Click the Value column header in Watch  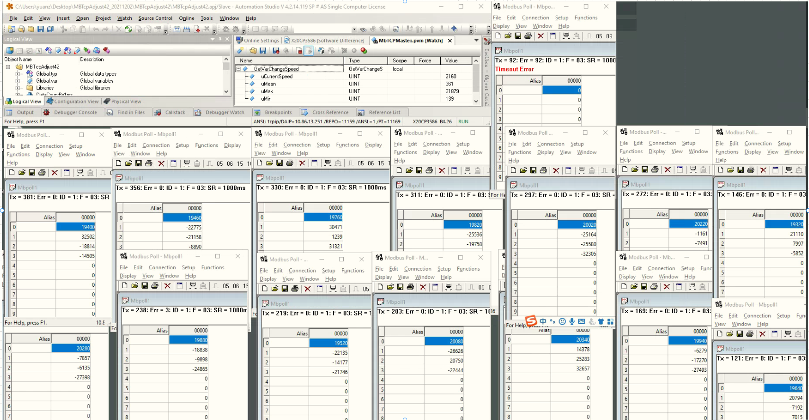456,60
